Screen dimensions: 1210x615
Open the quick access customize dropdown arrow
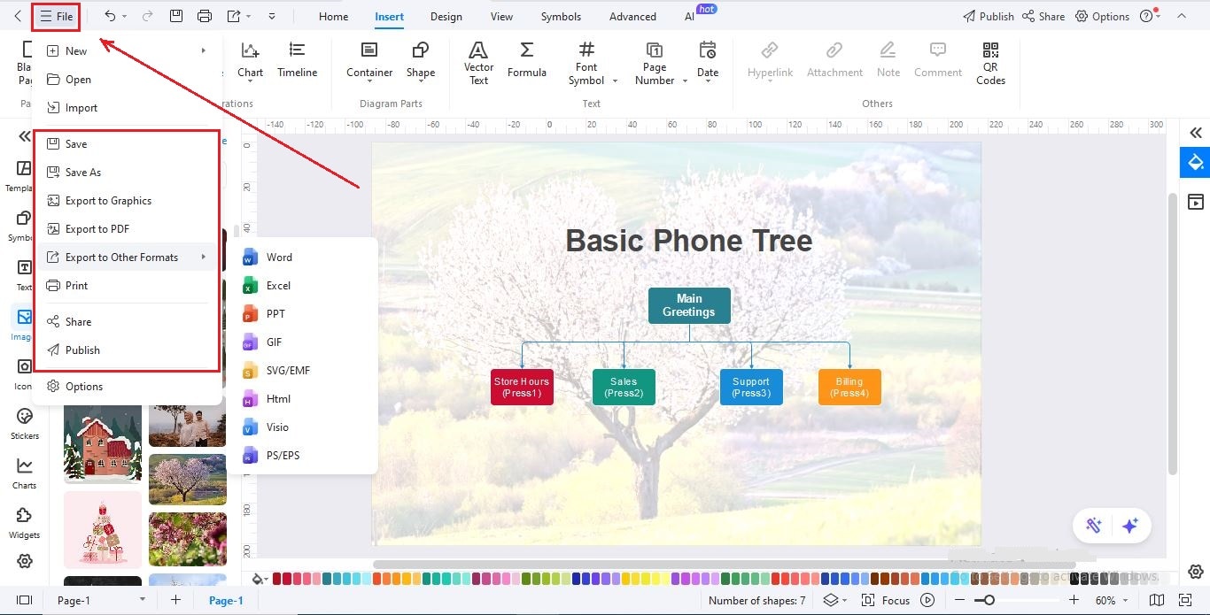click(271, 16)
